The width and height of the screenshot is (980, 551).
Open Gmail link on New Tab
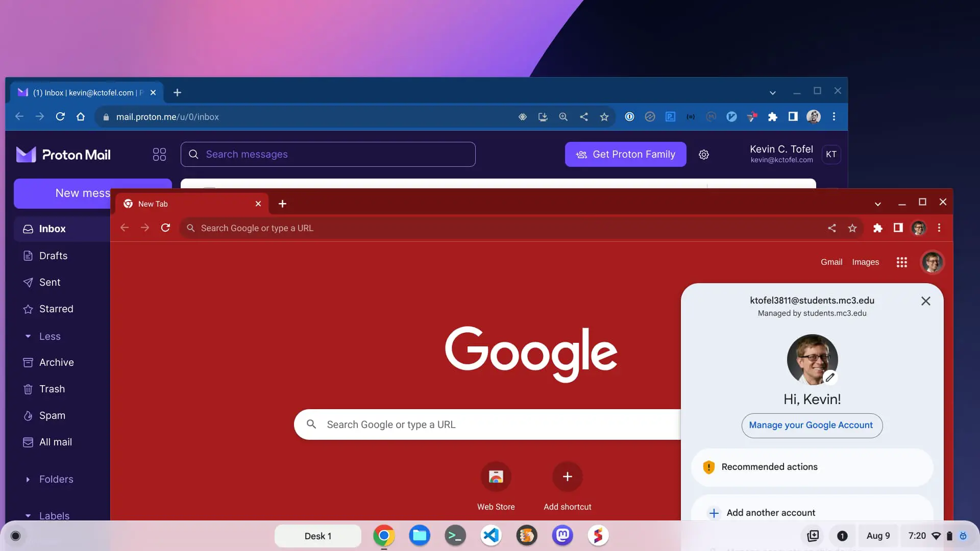pos(831,262)
